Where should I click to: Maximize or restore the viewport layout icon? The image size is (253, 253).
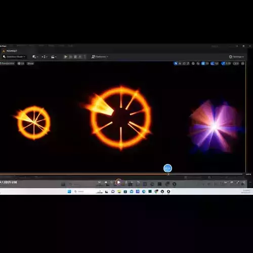click(x=243, y=63)
